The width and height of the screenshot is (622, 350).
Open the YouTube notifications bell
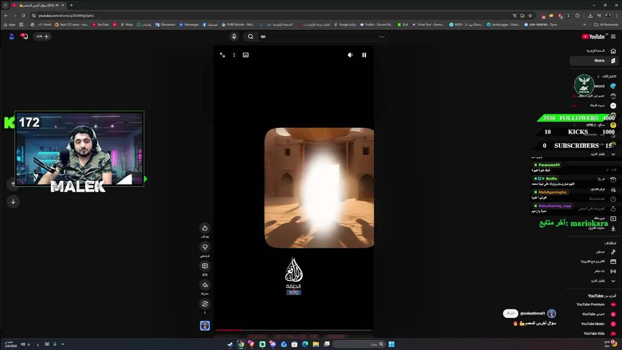click(24, 36)
